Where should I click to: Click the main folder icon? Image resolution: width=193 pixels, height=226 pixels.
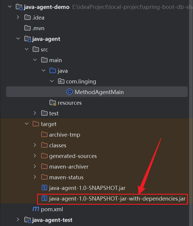pyautogui.click(x=44, y=60)
